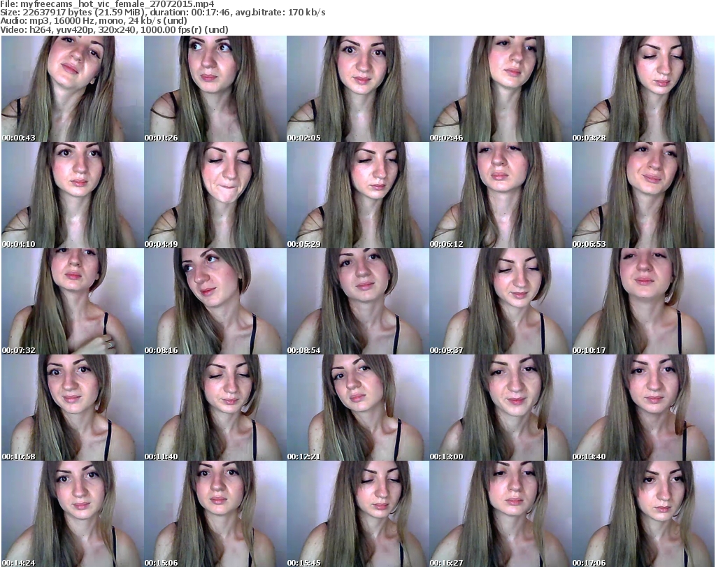Image resolution: width=716 pixels, height=567 pixels.
Task: Select the thumbnail timestamped 00:02:46
Action: tap(500, 89)
